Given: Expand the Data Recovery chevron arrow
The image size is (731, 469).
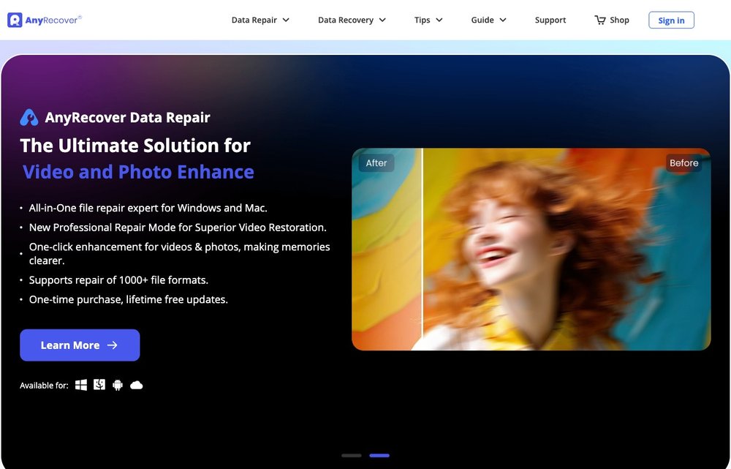Looking at the screenshot, I should point(382,20).
